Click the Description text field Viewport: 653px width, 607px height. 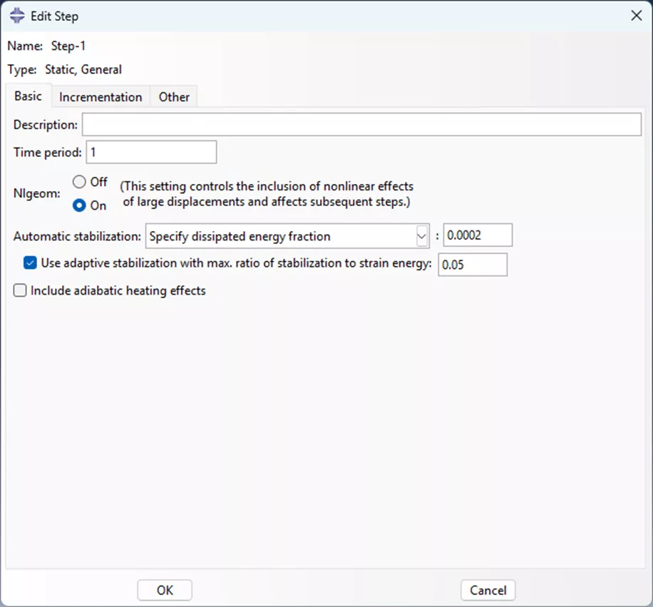tap(361, 125)
